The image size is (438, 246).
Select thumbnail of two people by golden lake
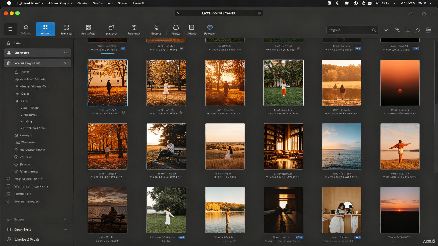[342, 83]
